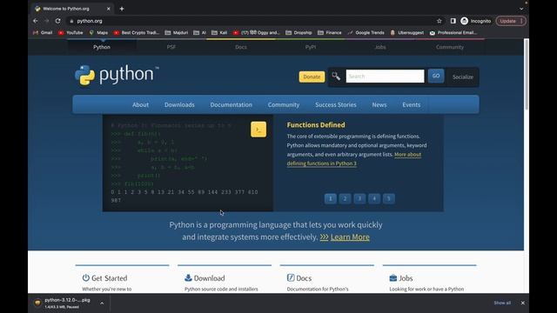This screenshot has width=557, height=313.
Task: Open the Events navigation menu
Action: tap(412, 104)
